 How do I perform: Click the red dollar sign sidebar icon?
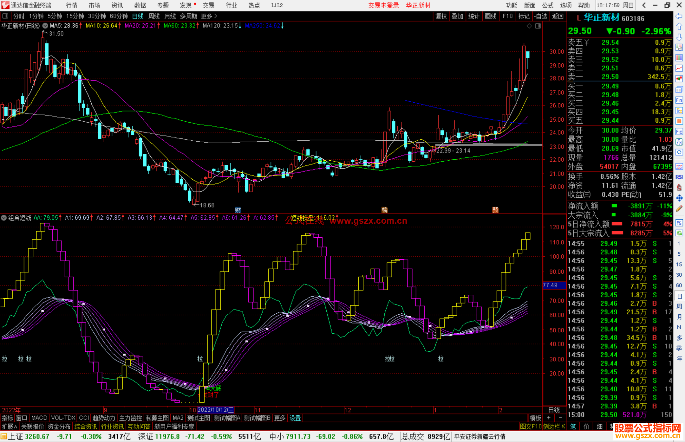click(x=679, y=188)
